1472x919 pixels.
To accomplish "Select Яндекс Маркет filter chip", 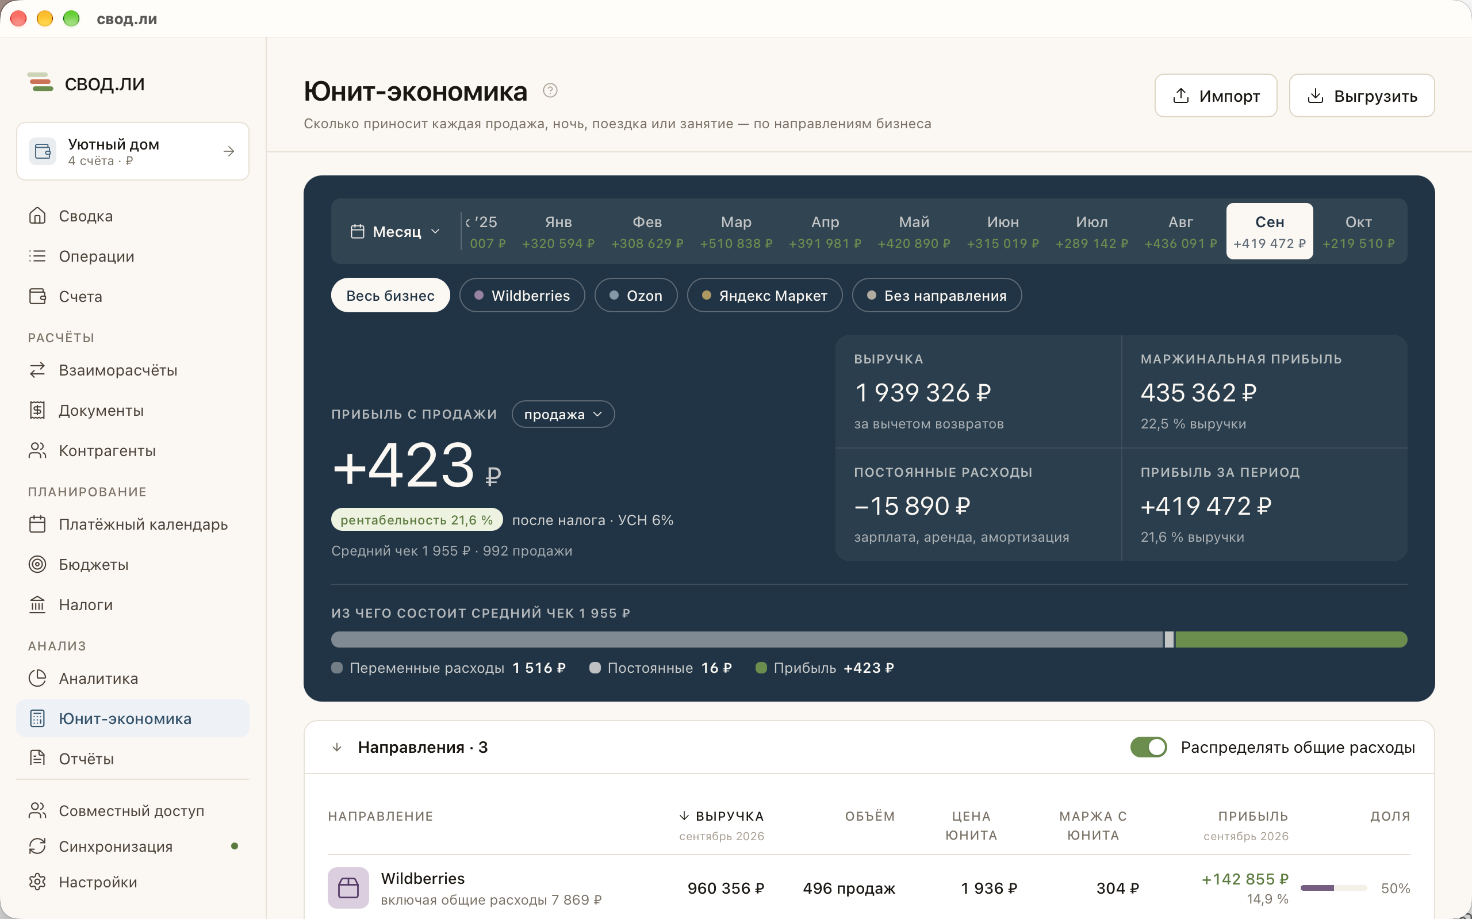I will (764, 296).
